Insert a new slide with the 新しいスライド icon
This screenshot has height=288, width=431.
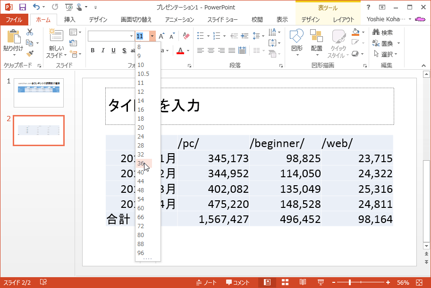[x=56, y=35]
